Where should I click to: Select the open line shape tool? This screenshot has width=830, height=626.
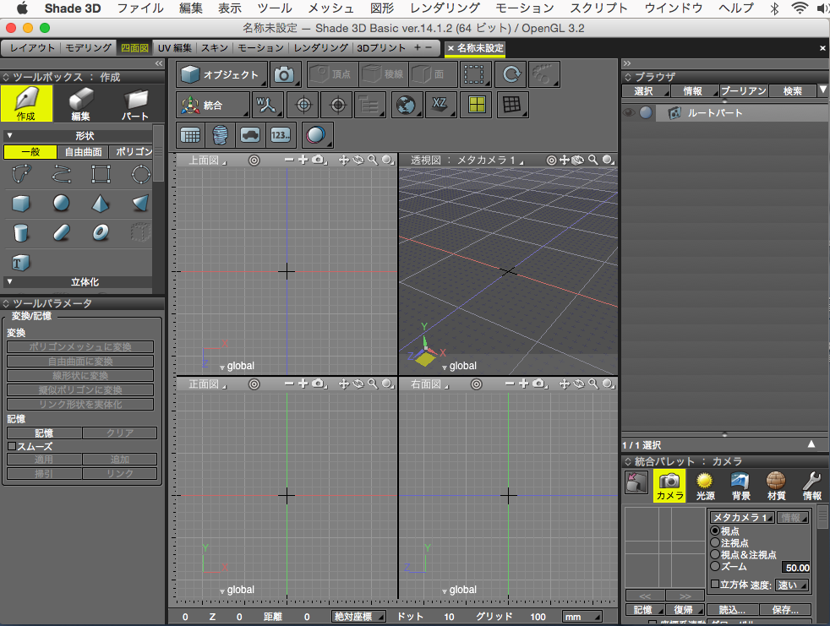pos(61,173)
